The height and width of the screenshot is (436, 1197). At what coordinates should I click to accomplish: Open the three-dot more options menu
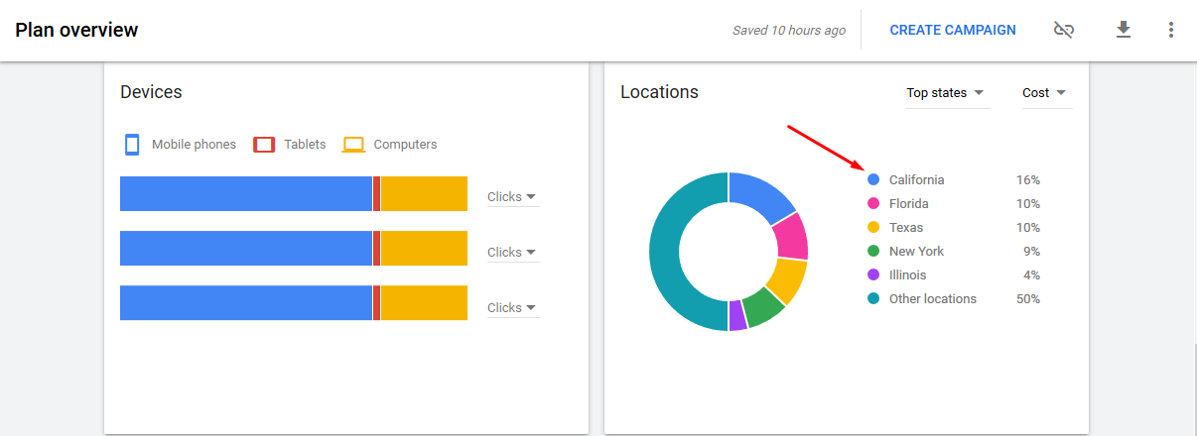click(x=1171, y=30)
